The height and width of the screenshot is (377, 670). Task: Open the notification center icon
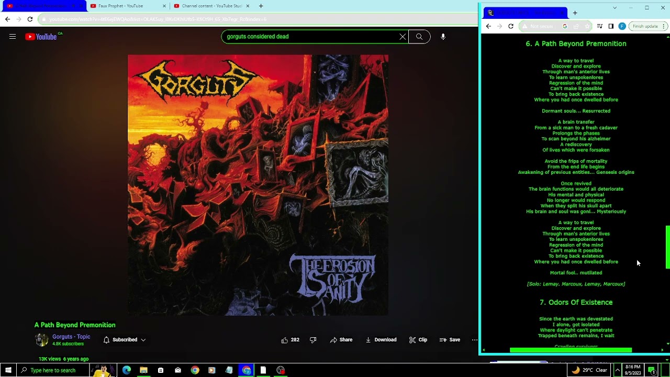[652, 370]
